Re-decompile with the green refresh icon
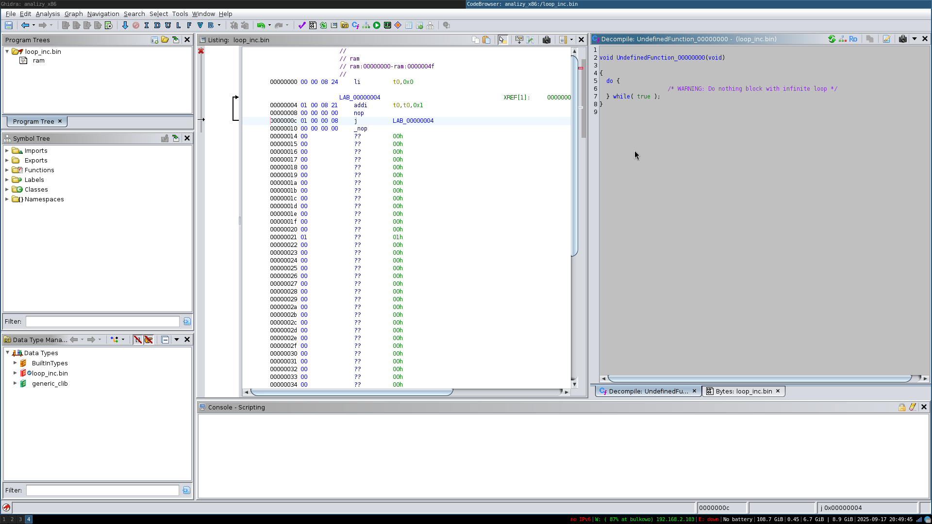 (x=832, y=39)
